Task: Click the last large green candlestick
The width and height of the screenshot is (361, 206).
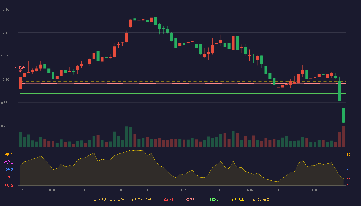Action: [x=343, y=115]
